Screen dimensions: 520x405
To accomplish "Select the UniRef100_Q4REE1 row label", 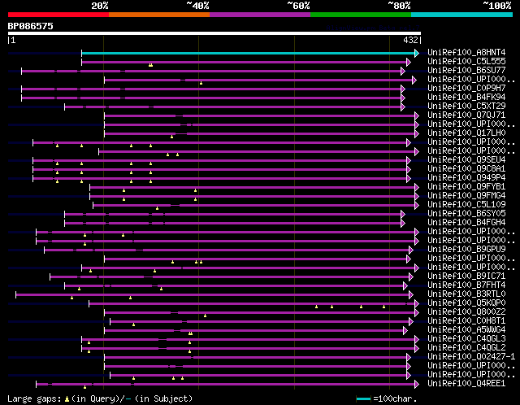I will 466,384.
